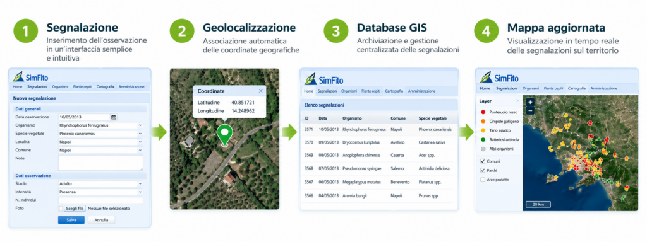647x242 pixels.
Task: Click the SimFito logo in the Elenco segnalazioni panel
Action: (324, 80)
